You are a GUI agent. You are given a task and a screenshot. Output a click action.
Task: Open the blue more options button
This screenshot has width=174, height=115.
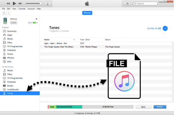coord(165,28)
